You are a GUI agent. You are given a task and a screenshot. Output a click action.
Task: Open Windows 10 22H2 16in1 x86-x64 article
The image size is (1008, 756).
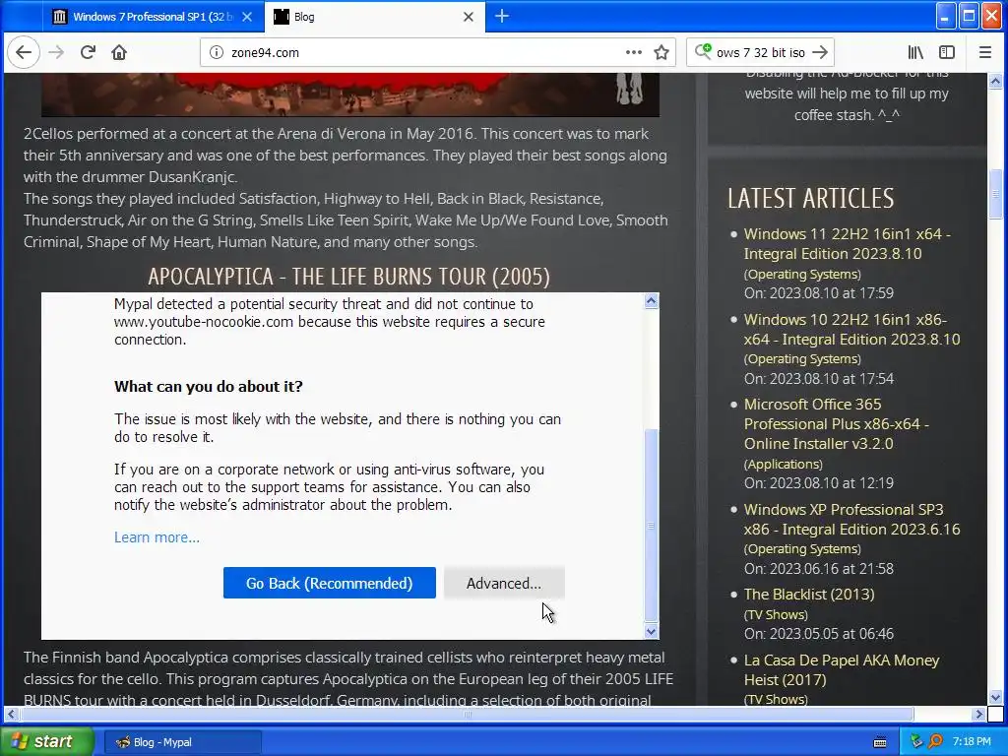pos(851,329)
